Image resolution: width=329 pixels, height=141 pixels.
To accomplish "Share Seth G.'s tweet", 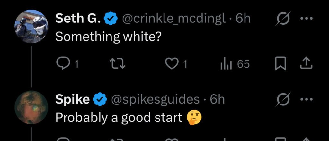I will [306, 64].
